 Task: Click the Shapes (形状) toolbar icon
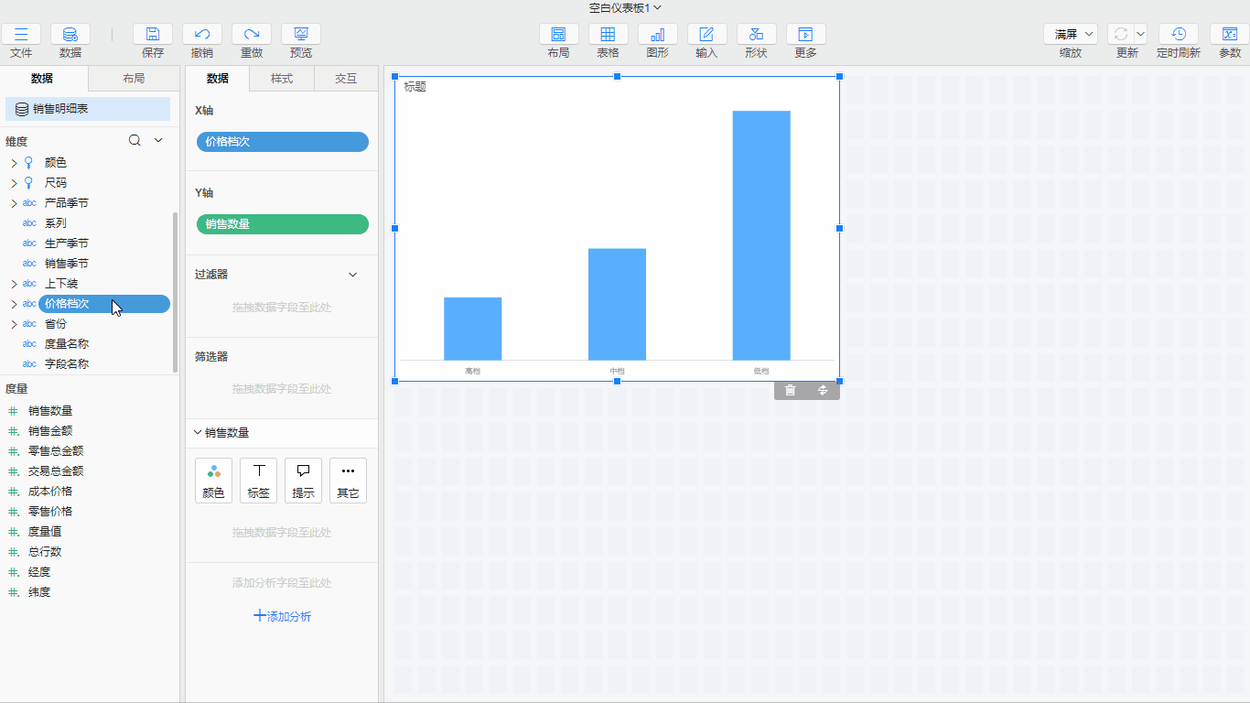756,35
